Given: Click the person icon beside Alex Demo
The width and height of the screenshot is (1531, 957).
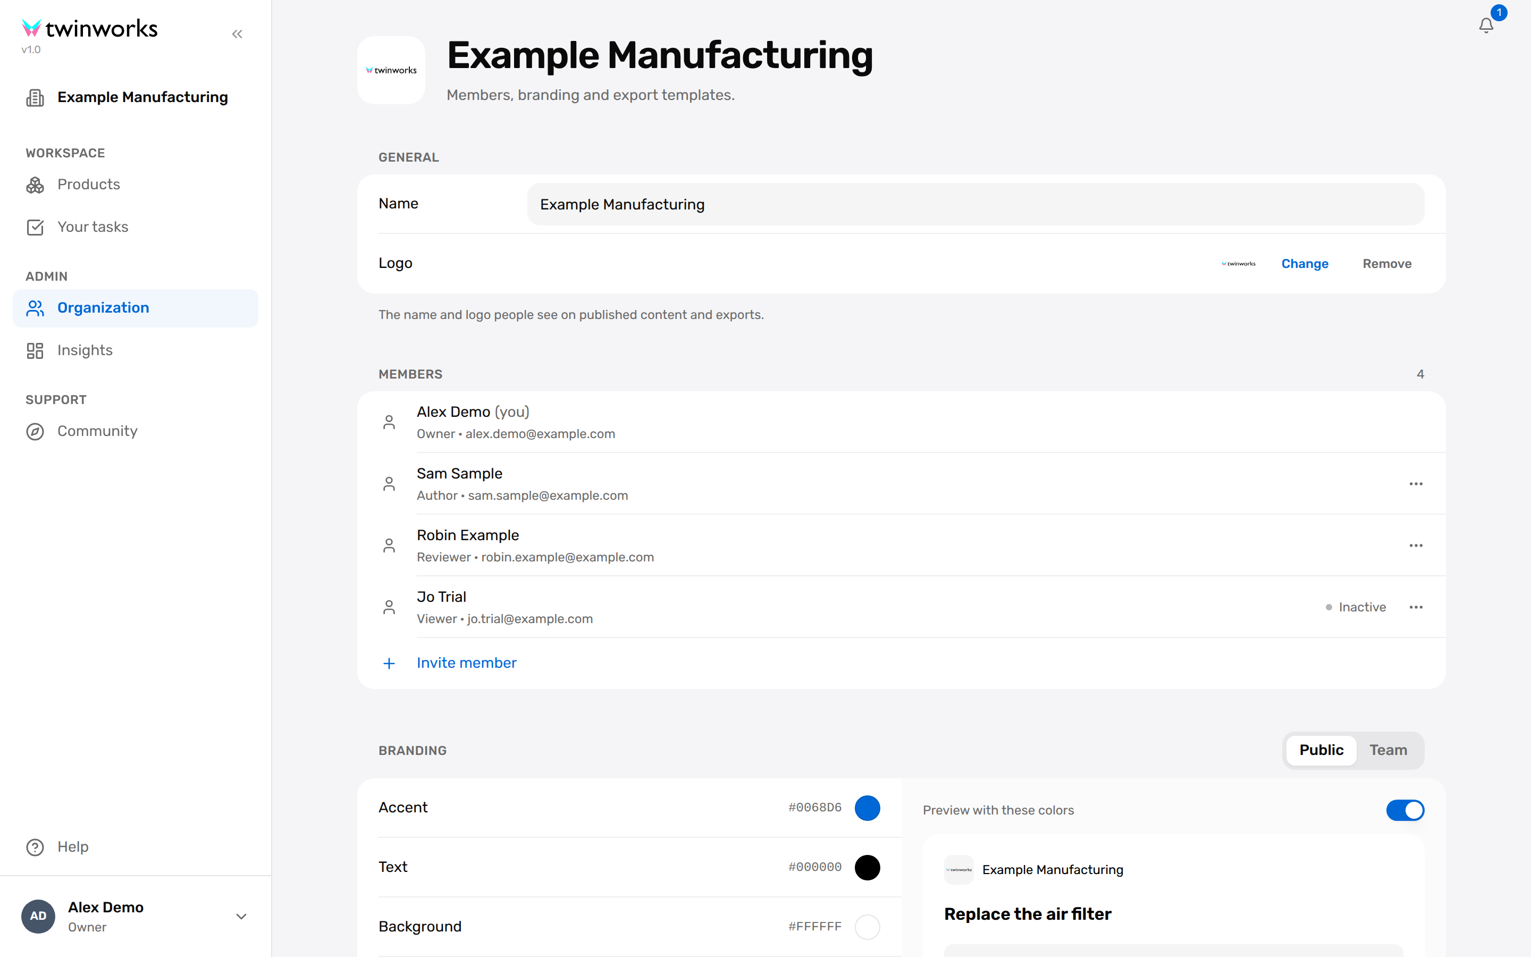Looking at the screenshot, I should click(x=389, y=422).
